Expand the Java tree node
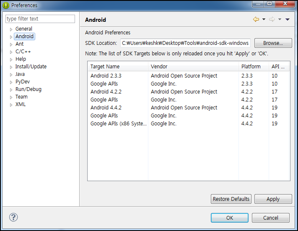This screenshot has height=231, width=298. click(11, 75)
